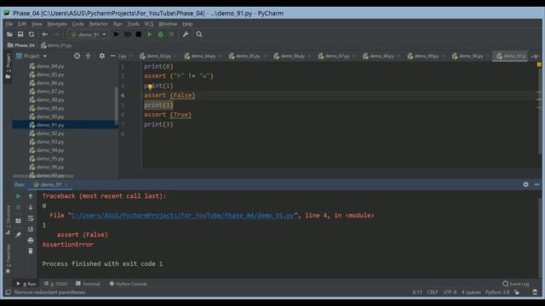Navigate forward with the right arrow icon
545x306 pixels.
point(56,34)
